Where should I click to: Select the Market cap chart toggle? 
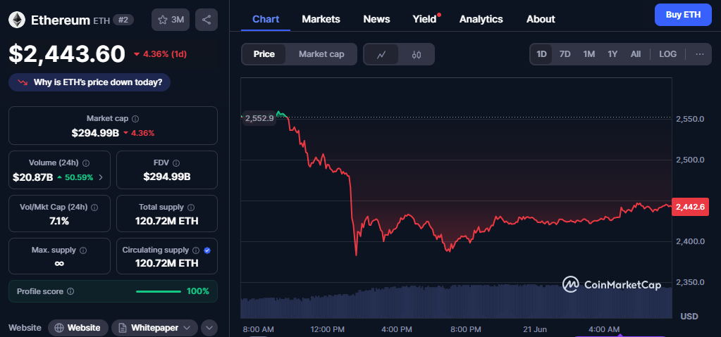321,54
